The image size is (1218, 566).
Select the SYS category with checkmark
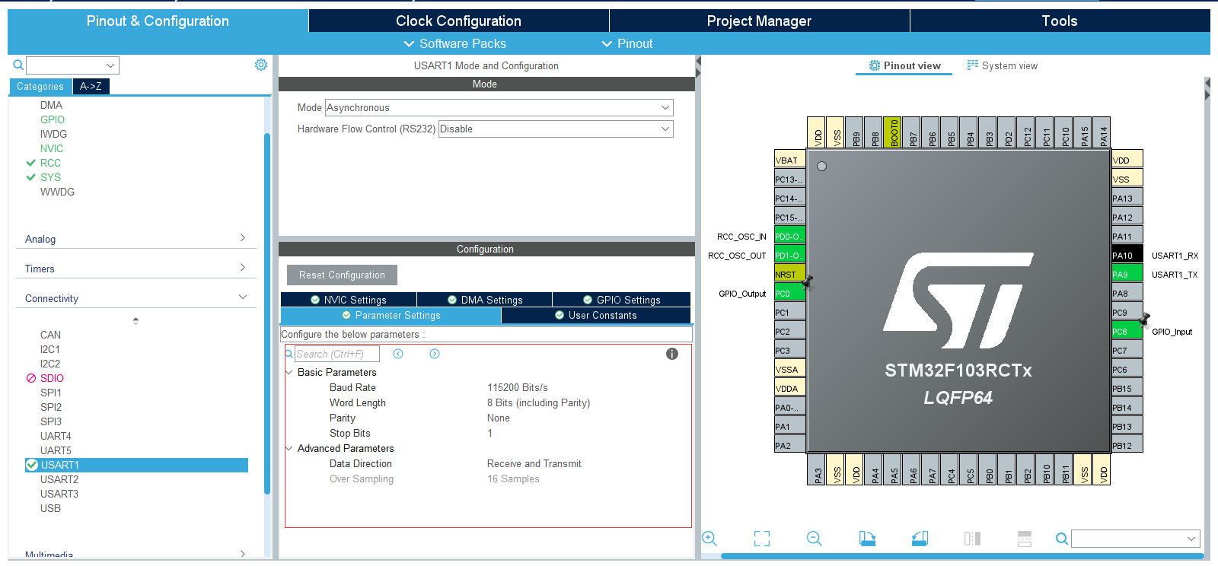[50, 177]
